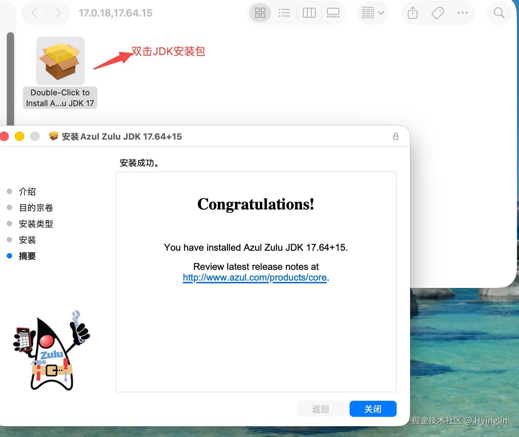Screen dimensions: 519x437
Task: Select the 目的宗卷 step
Action: [36, 208]
